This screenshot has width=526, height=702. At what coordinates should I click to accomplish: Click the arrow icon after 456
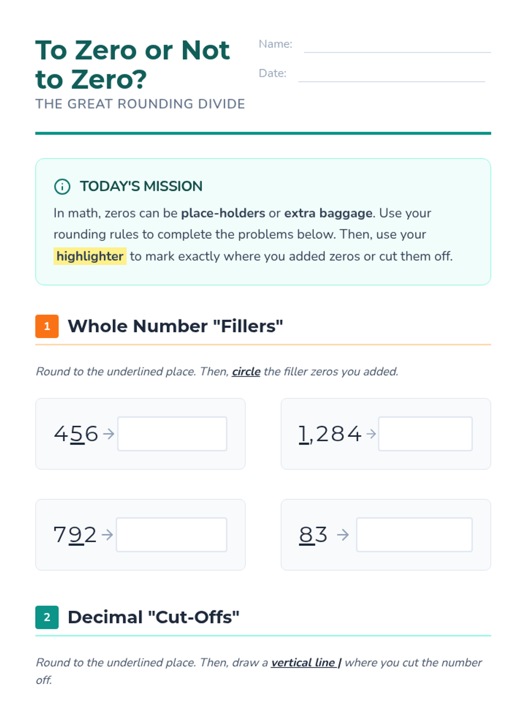(108, 434)
